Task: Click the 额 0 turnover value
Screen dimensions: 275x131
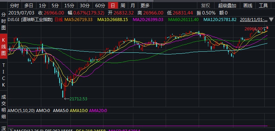Action: (x=223, y=13)
